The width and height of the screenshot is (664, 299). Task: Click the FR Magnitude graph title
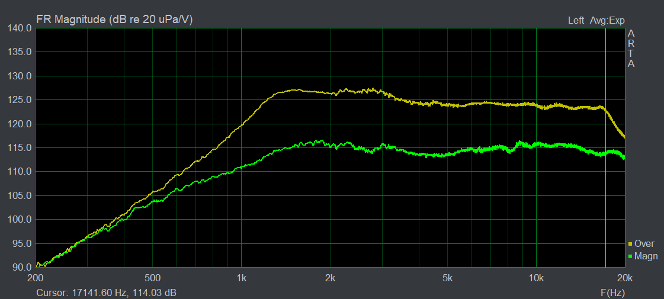114,20
